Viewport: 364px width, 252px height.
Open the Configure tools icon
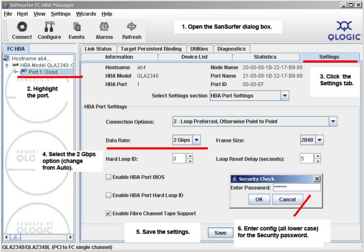(49, 27)
